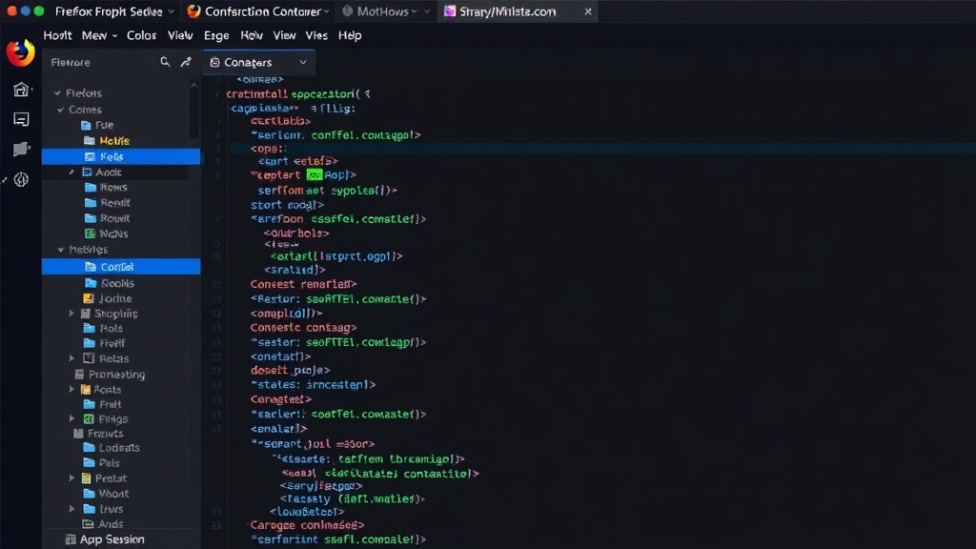Image resolution: width=976 pixels, height=549 pixels.
Task: Click the folder icon next to Fue
Action: click(x=86, y=125)
